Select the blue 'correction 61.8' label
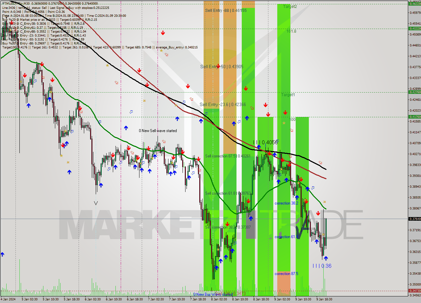 [x=286, y=237]
